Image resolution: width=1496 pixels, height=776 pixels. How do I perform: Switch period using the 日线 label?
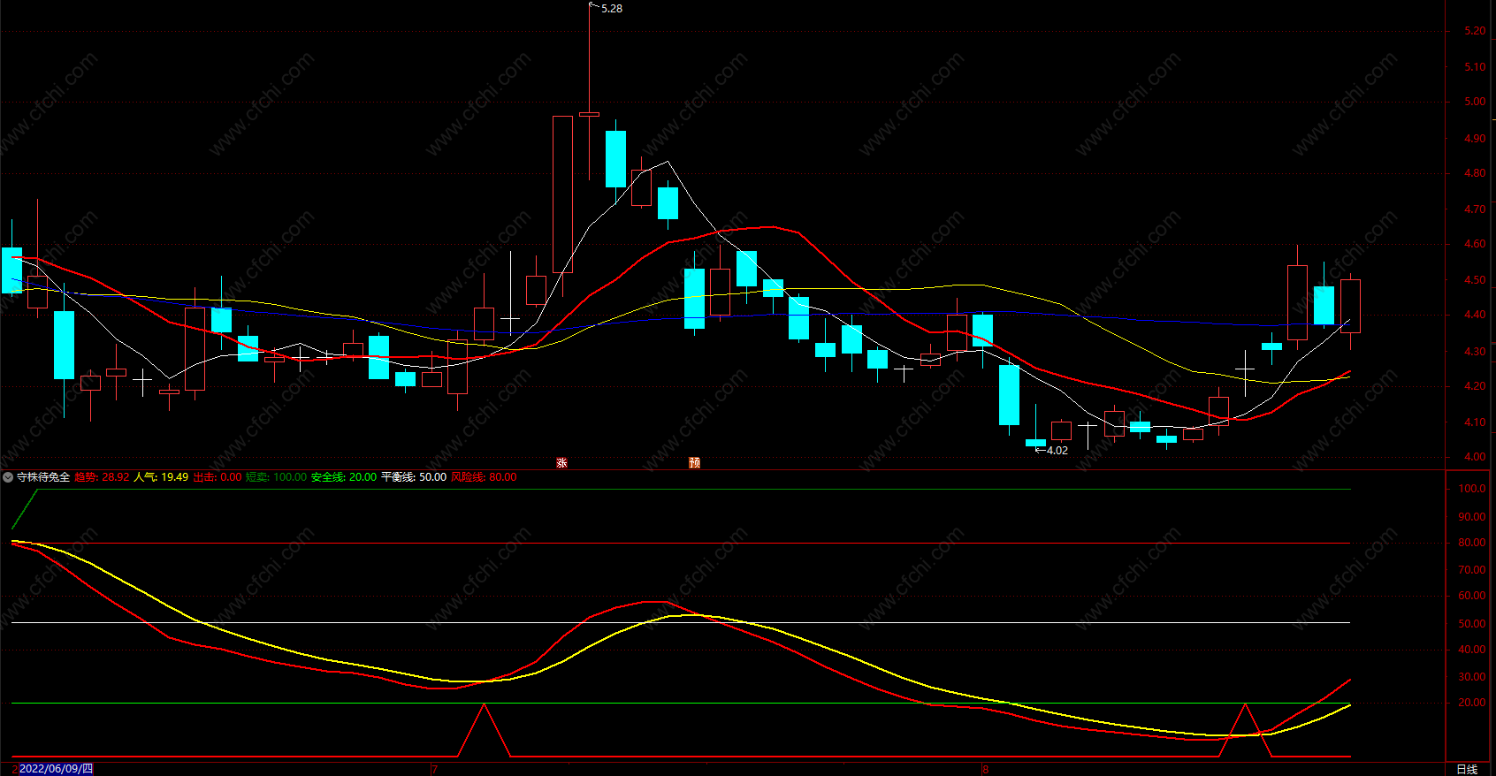tap(1467, 769)
